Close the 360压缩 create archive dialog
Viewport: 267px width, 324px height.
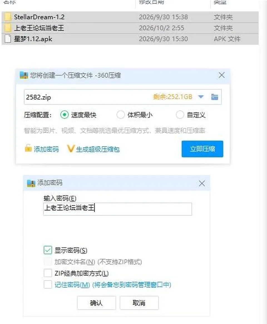click(x=222, y=75)
